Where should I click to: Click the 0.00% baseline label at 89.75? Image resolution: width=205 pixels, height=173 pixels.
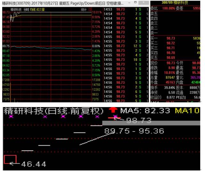(96, 46)
